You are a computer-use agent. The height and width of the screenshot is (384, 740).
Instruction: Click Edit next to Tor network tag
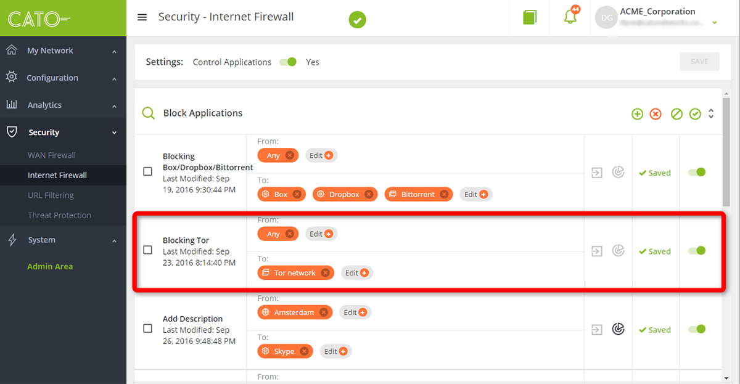(357, 272)
